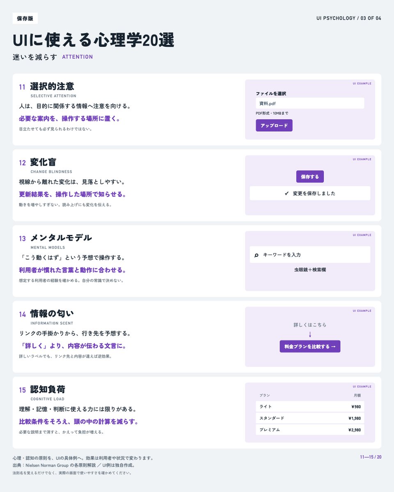This screenshot has height=492, width=394.
Task: Click the 選択的注意 heading
Action: pos(52,87)
